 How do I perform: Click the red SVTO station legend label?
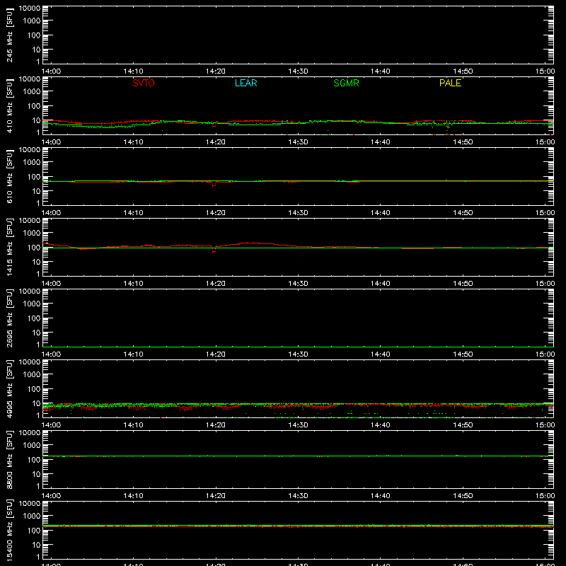[x=144, y=83]
